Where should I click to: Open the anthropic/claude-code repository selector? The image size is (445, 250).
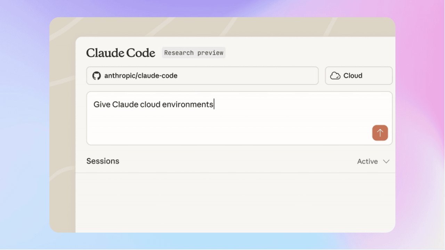point(202,76)
